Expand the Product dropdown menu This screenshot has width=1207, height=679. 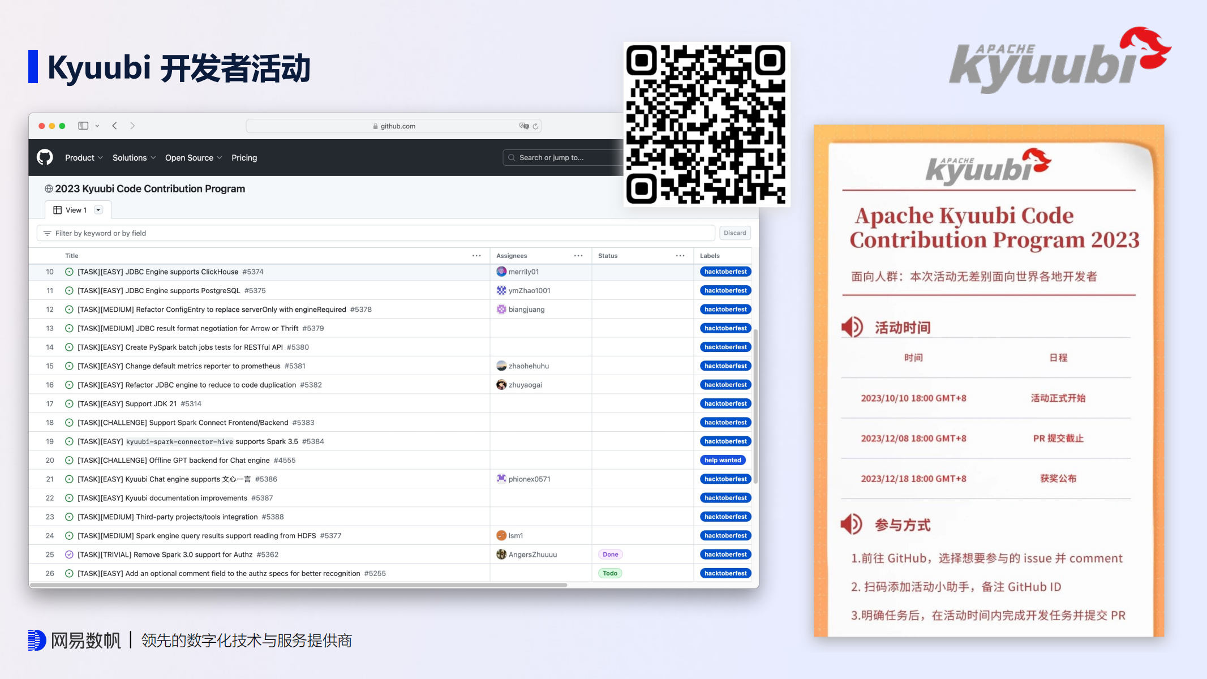(84, 158)
